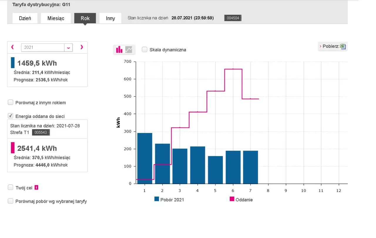
Task: Click the Excel export icon
Action: point(343,46)
